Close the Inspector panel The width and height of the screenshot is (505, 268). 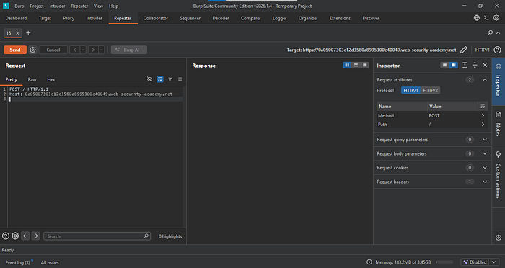point(485,66)
